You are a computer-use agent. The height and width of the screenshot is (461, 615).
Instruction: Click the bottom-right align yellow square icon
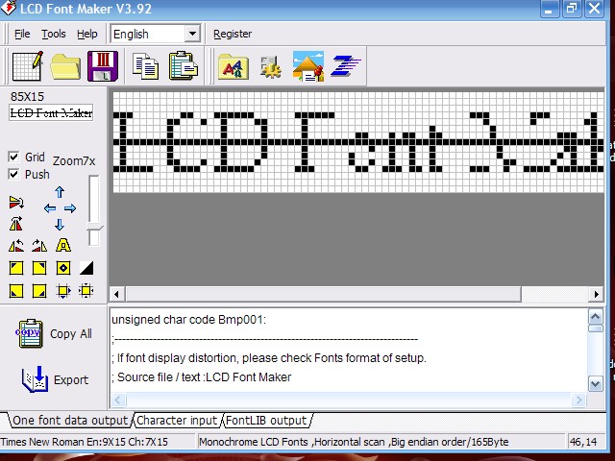point(39,291)
